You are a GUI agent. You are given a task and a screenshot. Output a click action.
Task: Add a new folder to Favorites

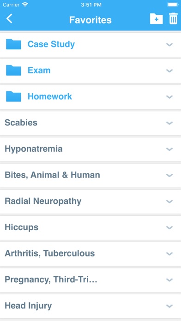(x=157, y=19)
